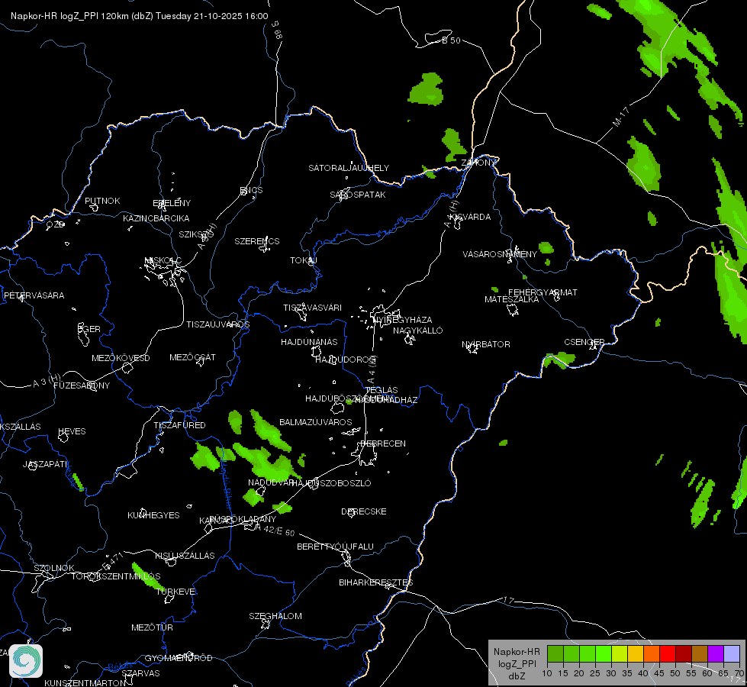Screen dimensions: 747x687
Task: Click the M-17 road label
Action: coord(620,117)
